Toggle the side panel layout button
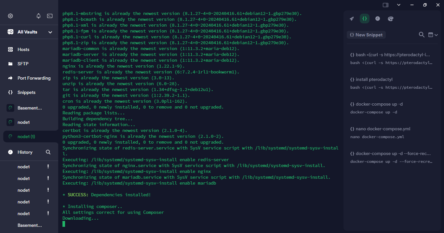The height and width of the screenshot is (233, 444). point(386,5)
